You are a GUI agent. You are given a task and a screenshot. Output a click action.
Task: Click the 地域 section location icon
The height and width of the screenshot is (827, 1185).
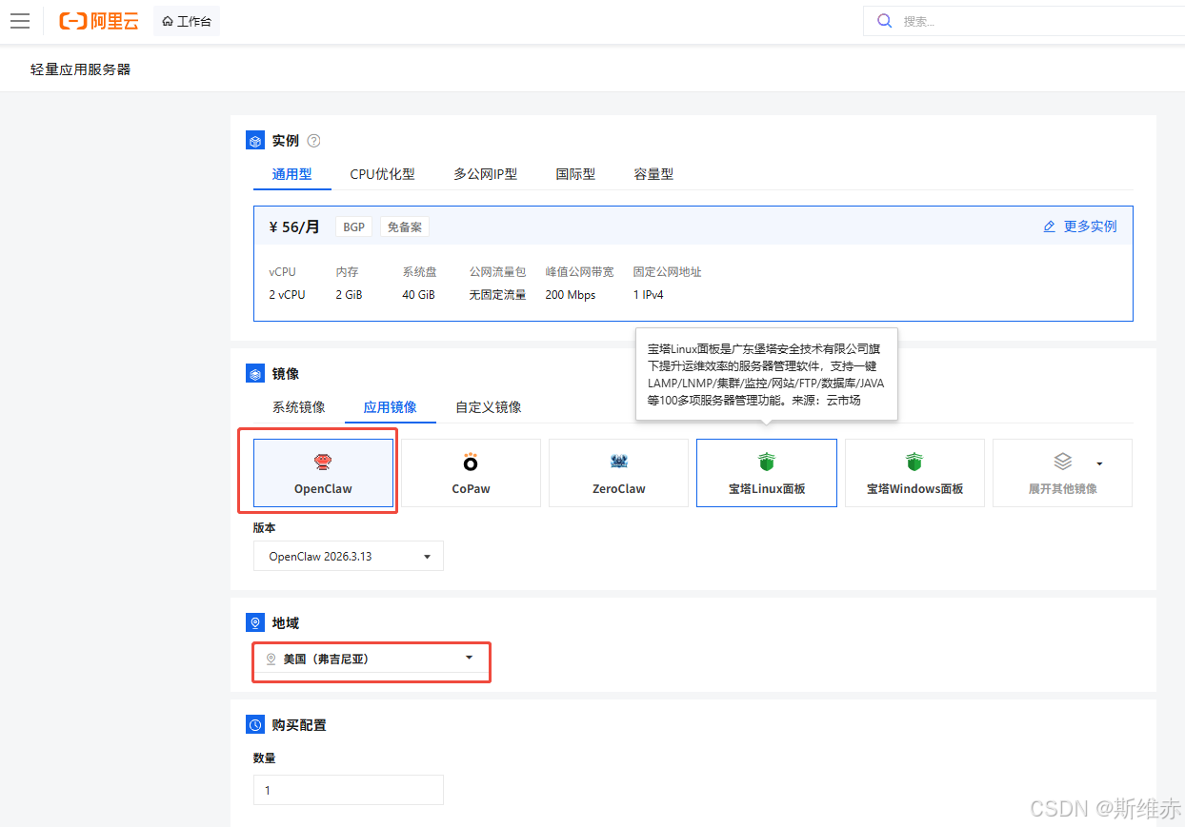click(255, 623)
